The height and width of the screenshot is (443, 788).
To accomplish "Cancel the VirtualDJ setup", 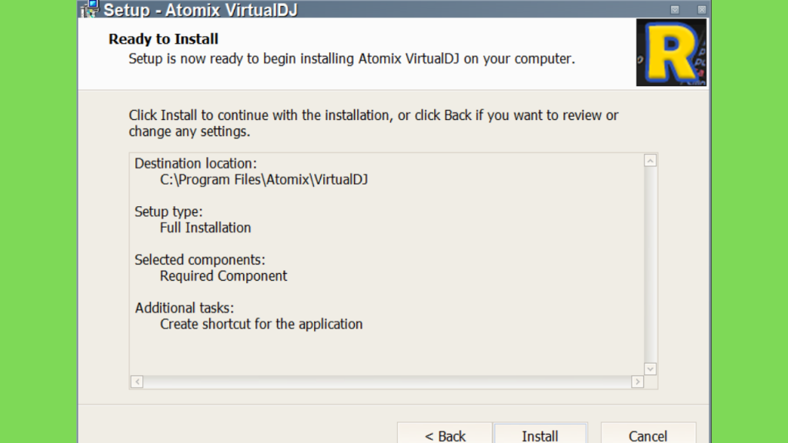I will (648, 435).
